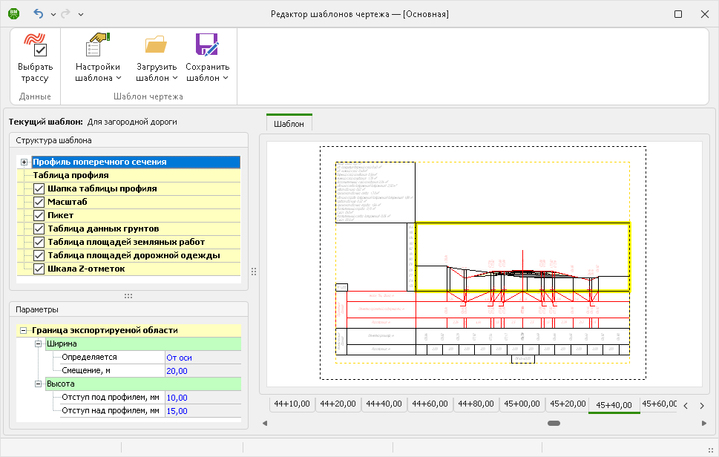Open quick access toolbar customize dropdown
The image size is (719, 457).
(x=81, y=14)
